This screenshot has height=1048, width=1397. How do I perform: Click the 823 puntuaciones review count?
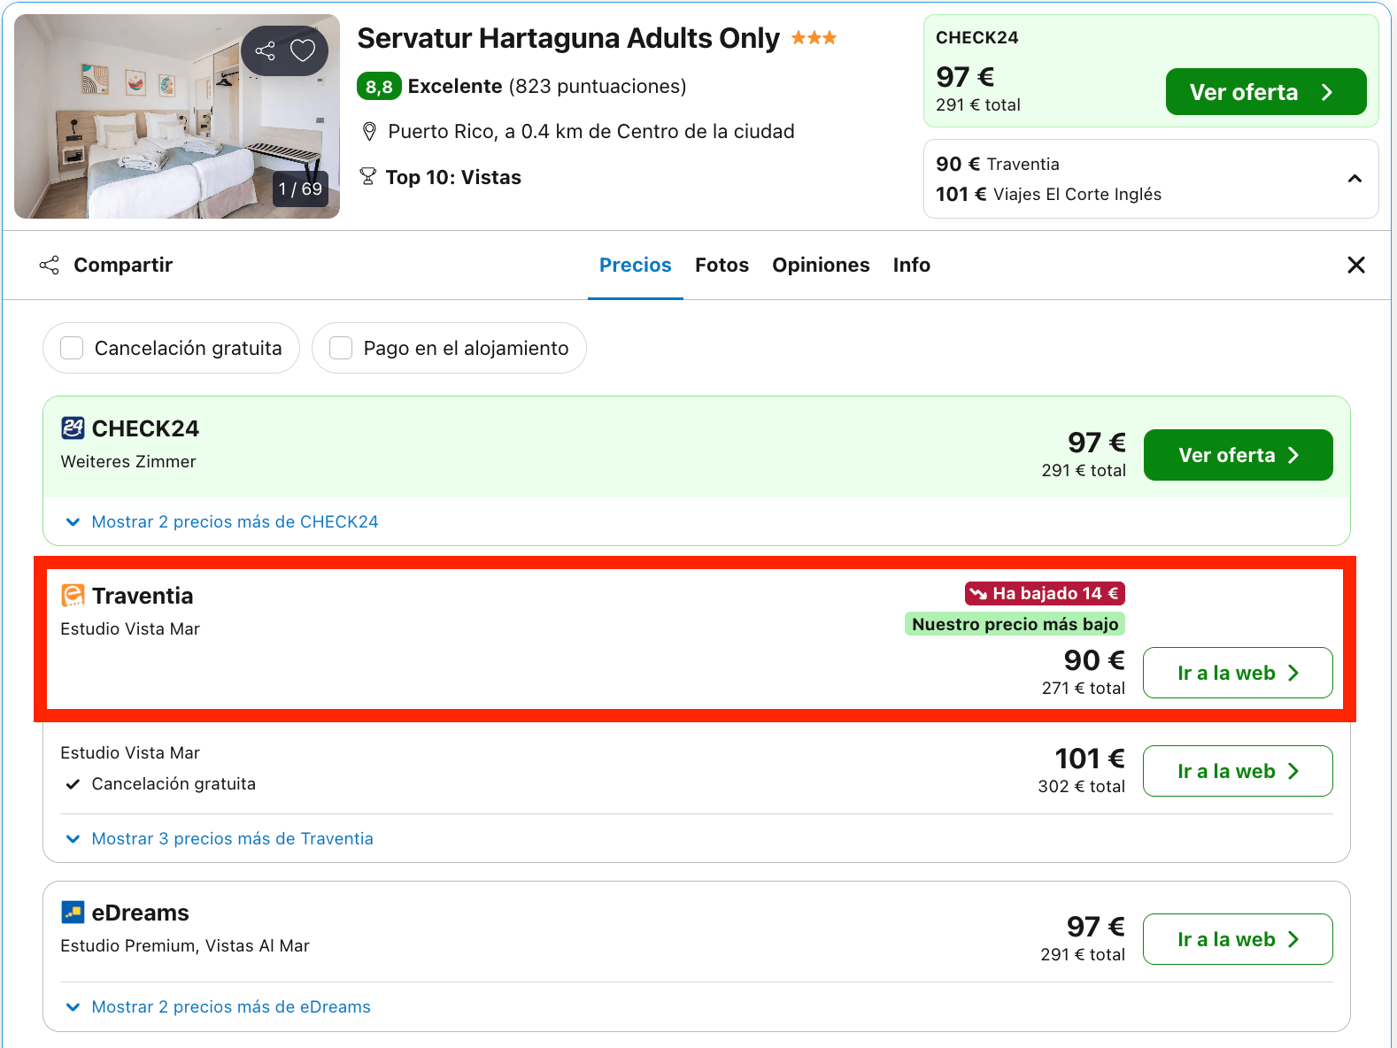pos(598,86)
